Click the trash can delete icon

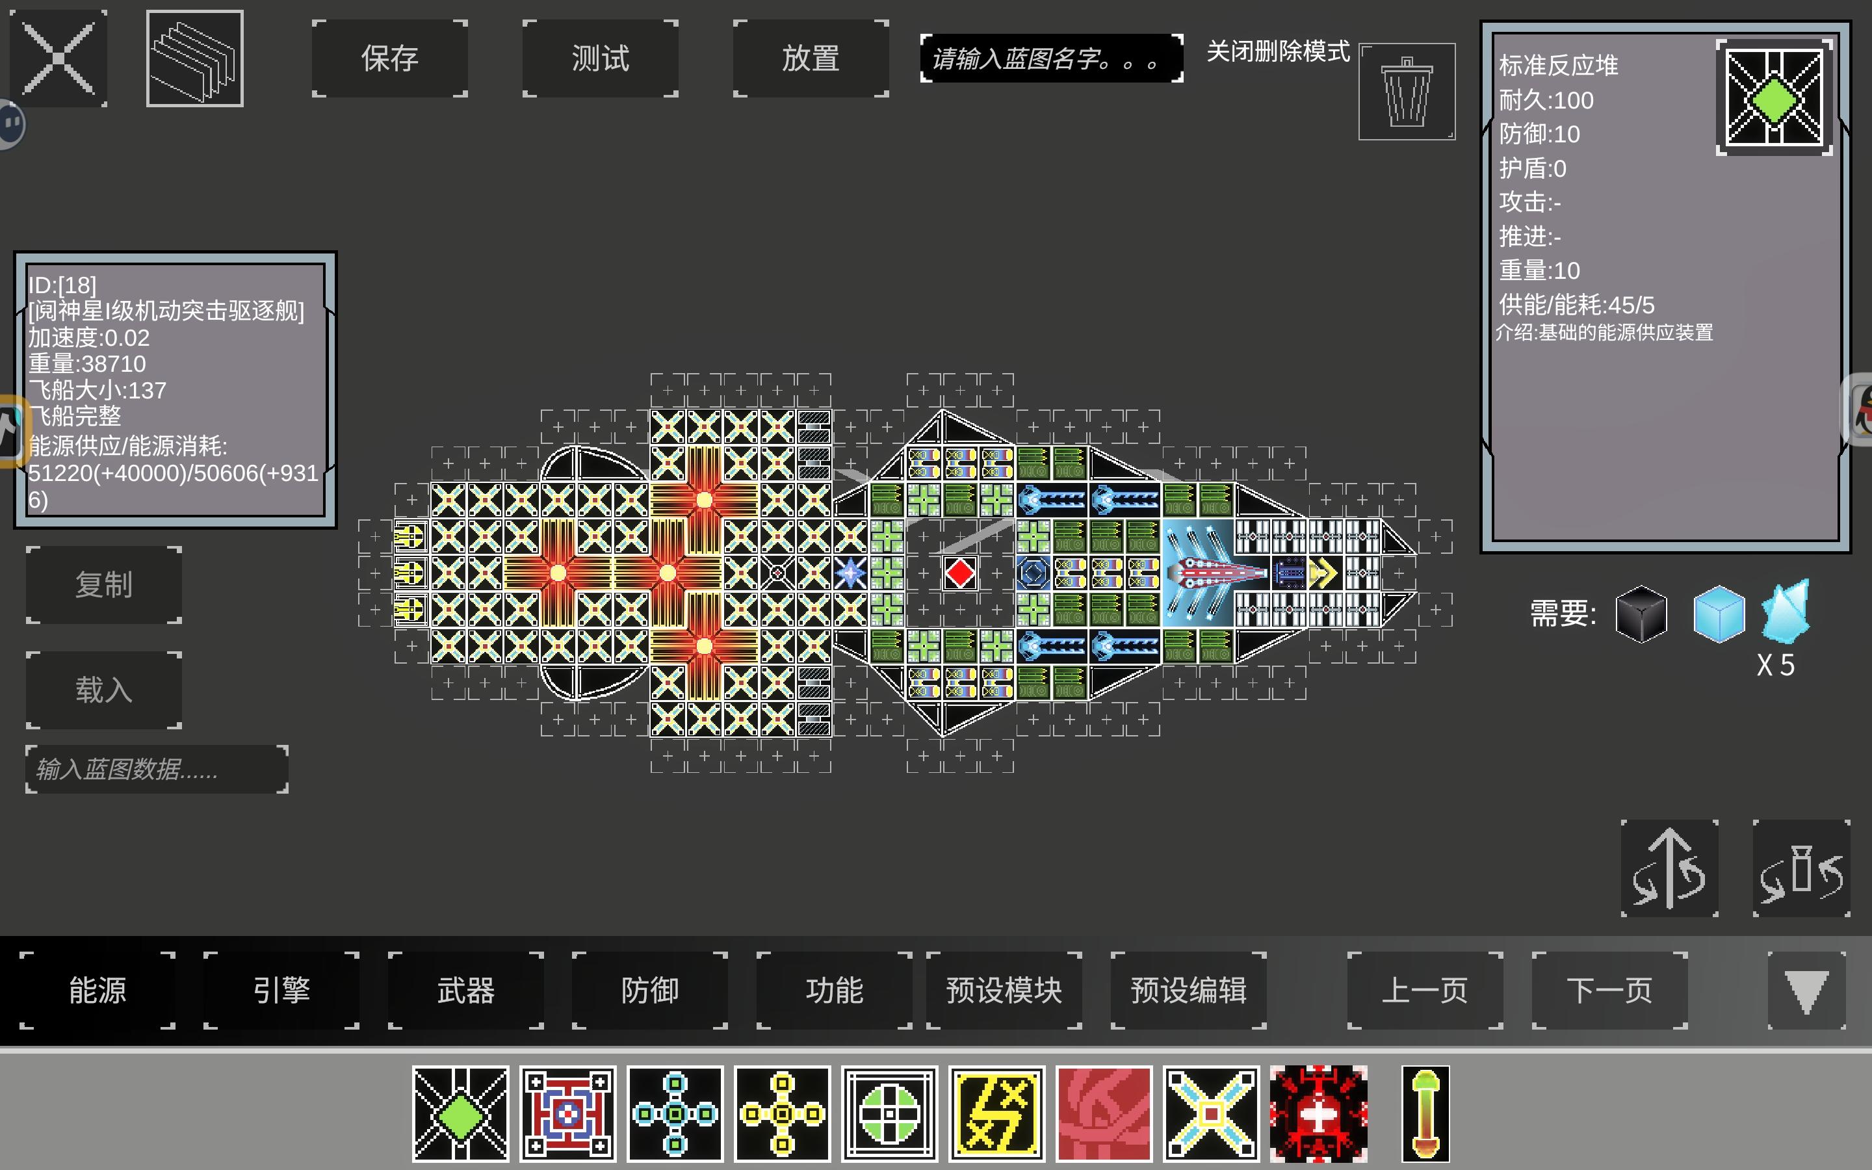[1407, 92]
